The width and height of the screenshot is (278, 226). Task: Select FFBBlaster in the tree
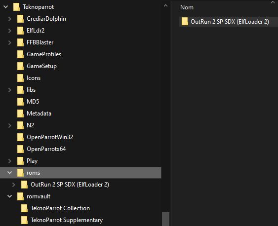[40, 42]
